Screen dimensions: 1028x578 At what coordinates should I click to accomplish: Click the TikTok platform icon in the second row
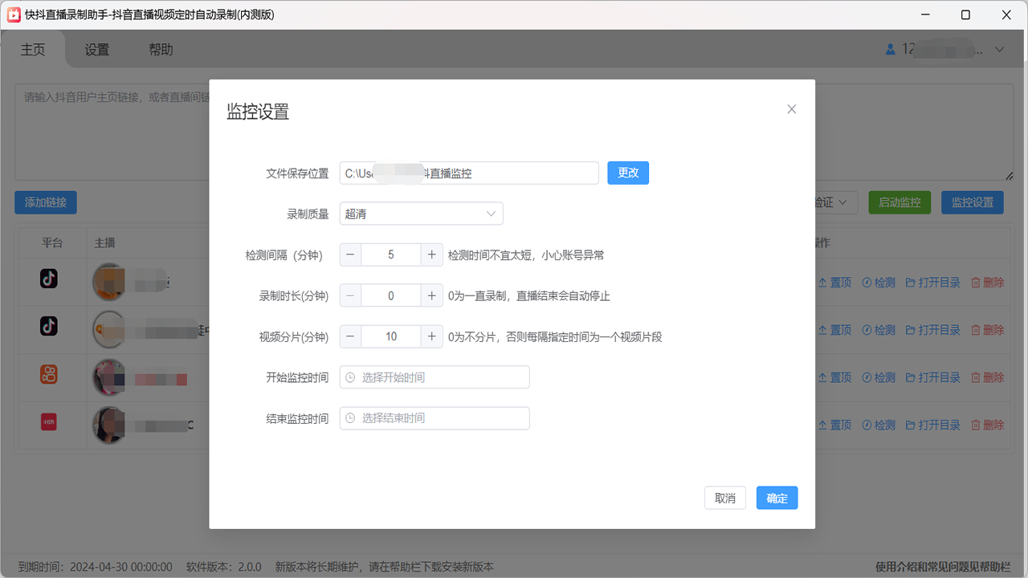click(49, 326)
